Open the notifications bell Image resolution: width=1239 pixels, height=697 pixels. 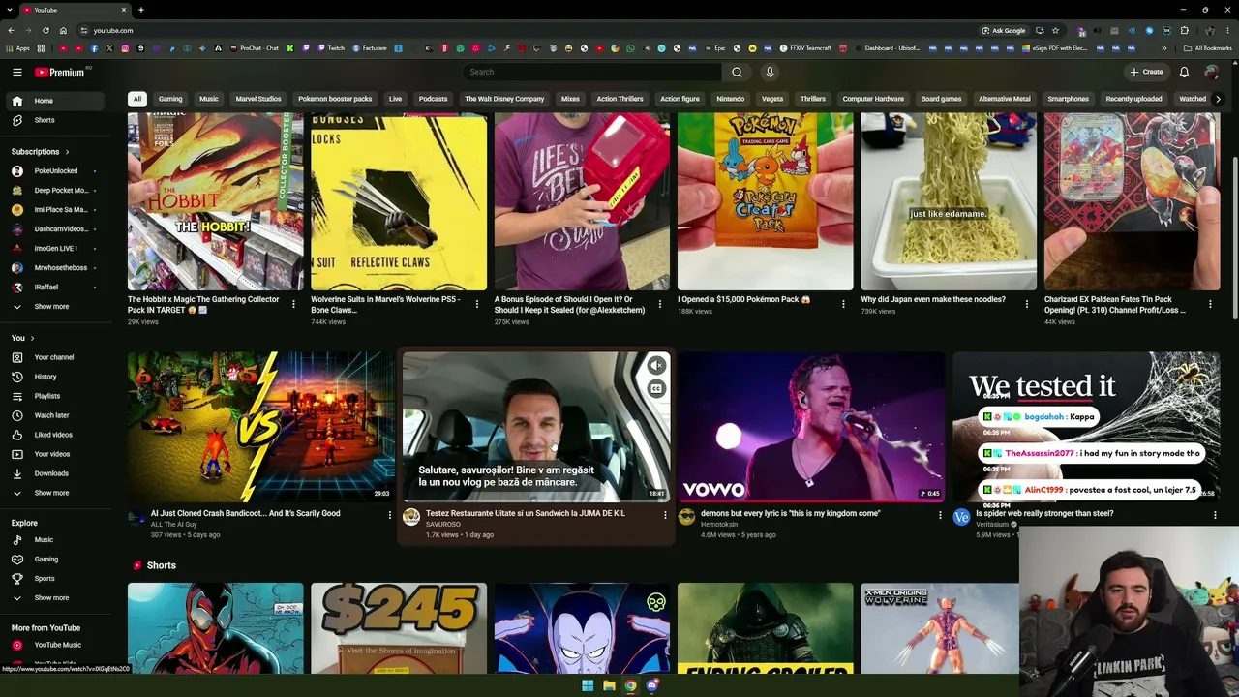(1184, 72)
